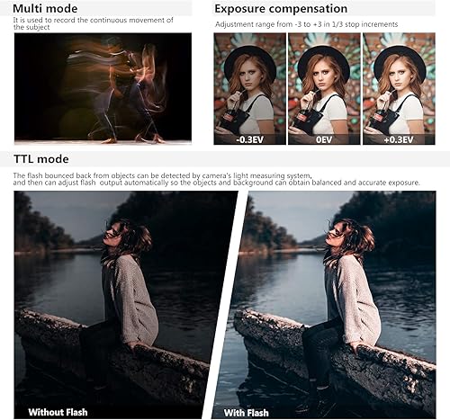Image resolution: width=450 pixels, height=420 pixels.
Task: Click the 0EV label
Action: [324, 139]
